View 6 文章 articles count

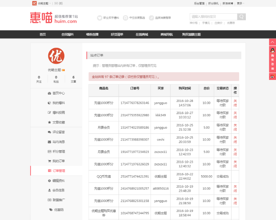coord(73,79)
